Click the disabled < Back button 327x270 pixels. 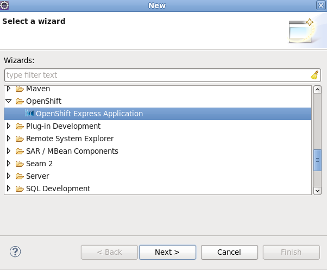point(109,252)
